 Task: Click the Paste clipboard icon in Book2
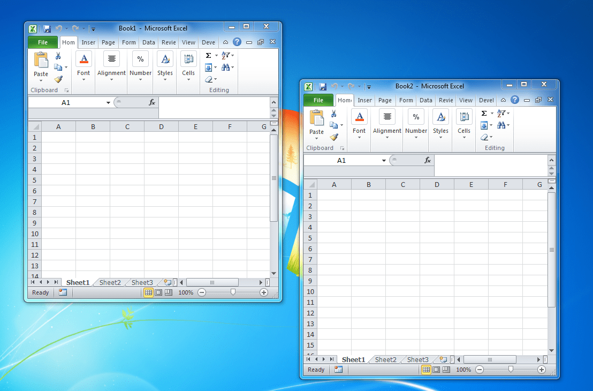316,118
